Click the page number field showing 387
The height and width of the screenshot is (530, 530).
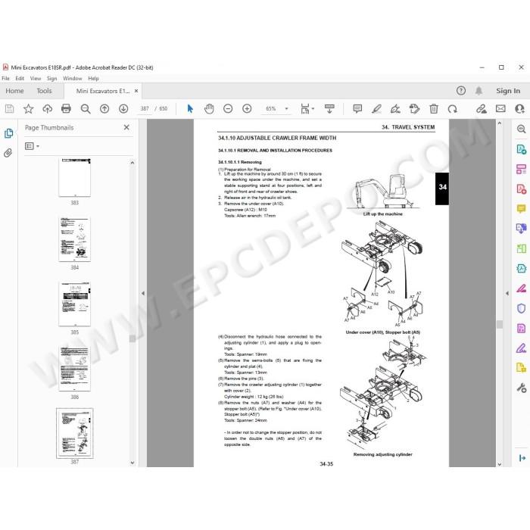tap(145, 108)
